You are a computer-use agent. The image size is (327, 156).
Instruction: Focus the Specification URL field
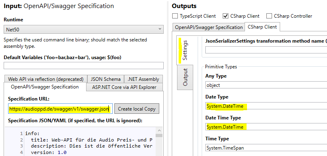pyautogui.click(x=60, y=109)
